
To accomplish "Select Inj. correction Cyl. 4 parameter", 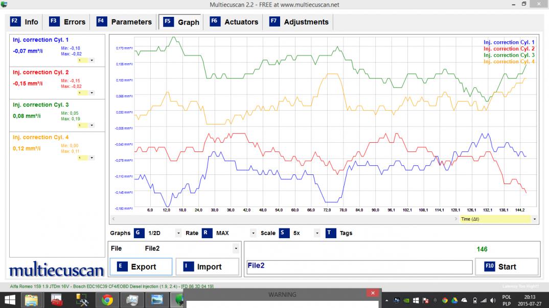I will pyautogui.click(x=40, y=137).
